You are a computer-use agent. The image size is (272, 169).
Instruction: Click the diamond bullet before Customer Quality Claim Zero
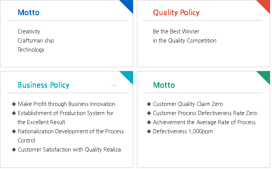pos(149,104)
